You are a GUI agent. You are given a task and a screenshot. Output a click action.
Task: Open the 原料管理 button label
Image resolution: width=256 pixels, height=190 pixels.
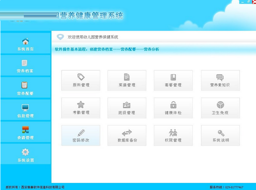pyautogui.click(x=81, y=85)
